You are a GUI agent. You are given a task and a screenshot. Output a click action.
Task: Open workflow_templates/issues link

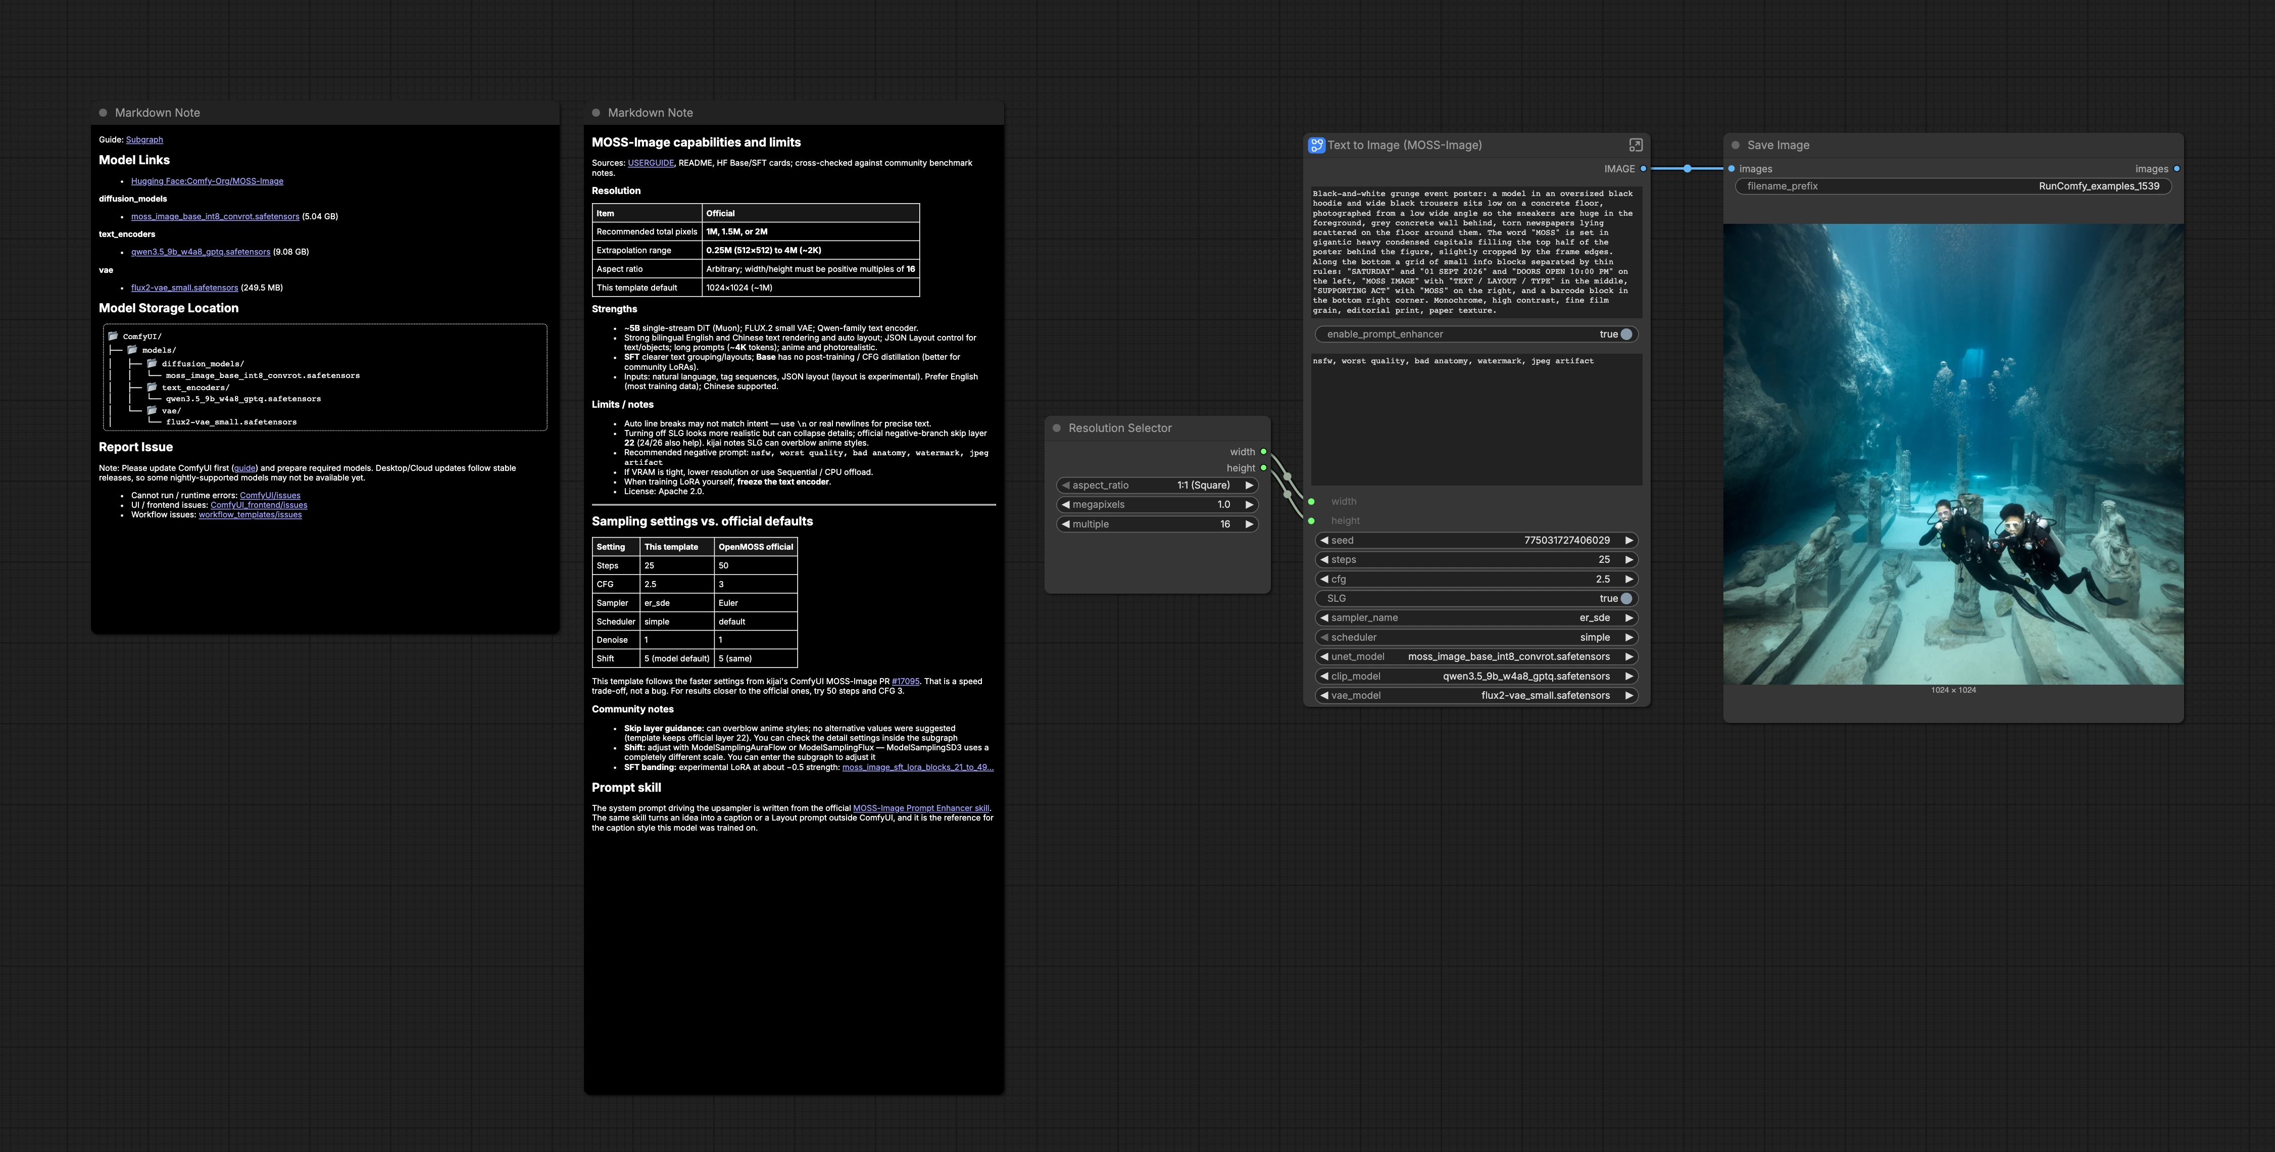click(250, 515)
